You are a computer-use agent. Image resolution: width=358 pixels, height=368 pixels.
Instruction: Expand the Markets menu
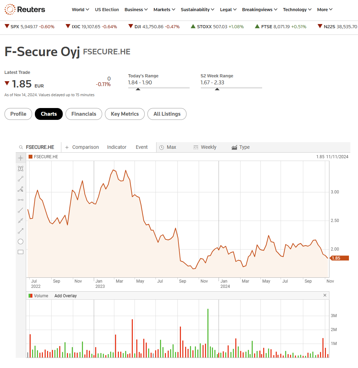click(164, 10)
